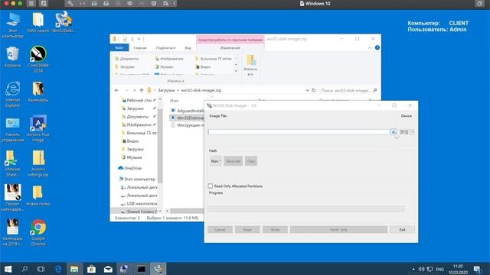Open the Acronis True Image desktop icon
The height and width of the screenshot is (275, 490).
pos(38,128)
